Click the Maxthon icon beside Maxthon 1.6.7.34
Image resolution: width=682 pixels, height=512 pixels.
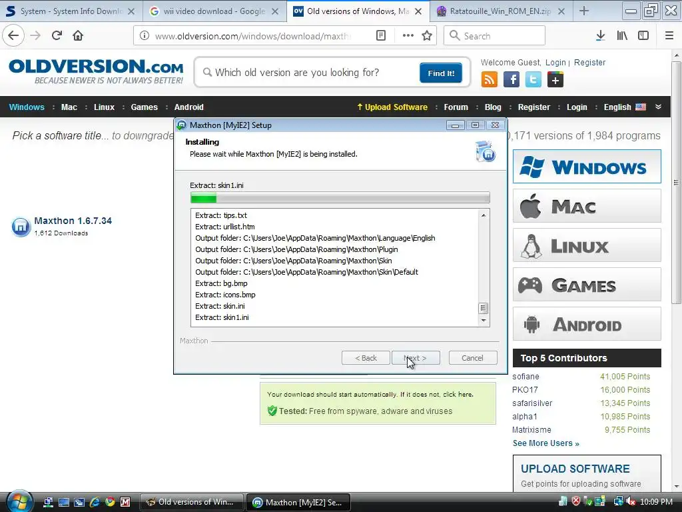pos(21,227)
